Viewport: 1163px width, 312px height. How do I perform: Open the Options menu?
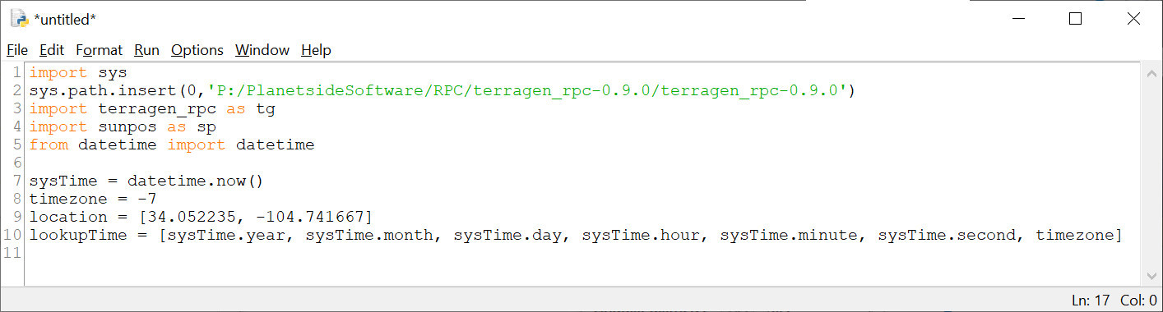pyautogui.click(x=197, y=50)
